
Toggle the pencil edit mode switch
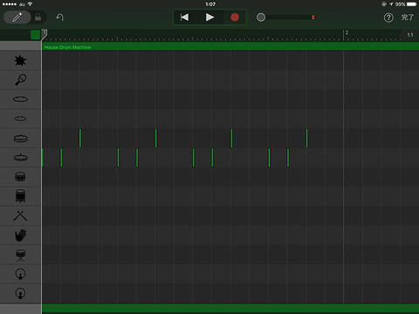pyautogui.click(x=17, y=17)
